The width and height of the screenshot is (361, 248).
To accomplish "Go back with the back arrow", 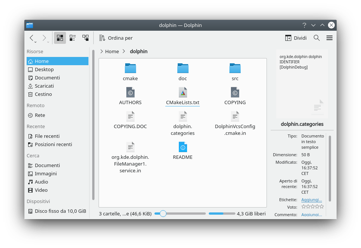I will point(31,38).
